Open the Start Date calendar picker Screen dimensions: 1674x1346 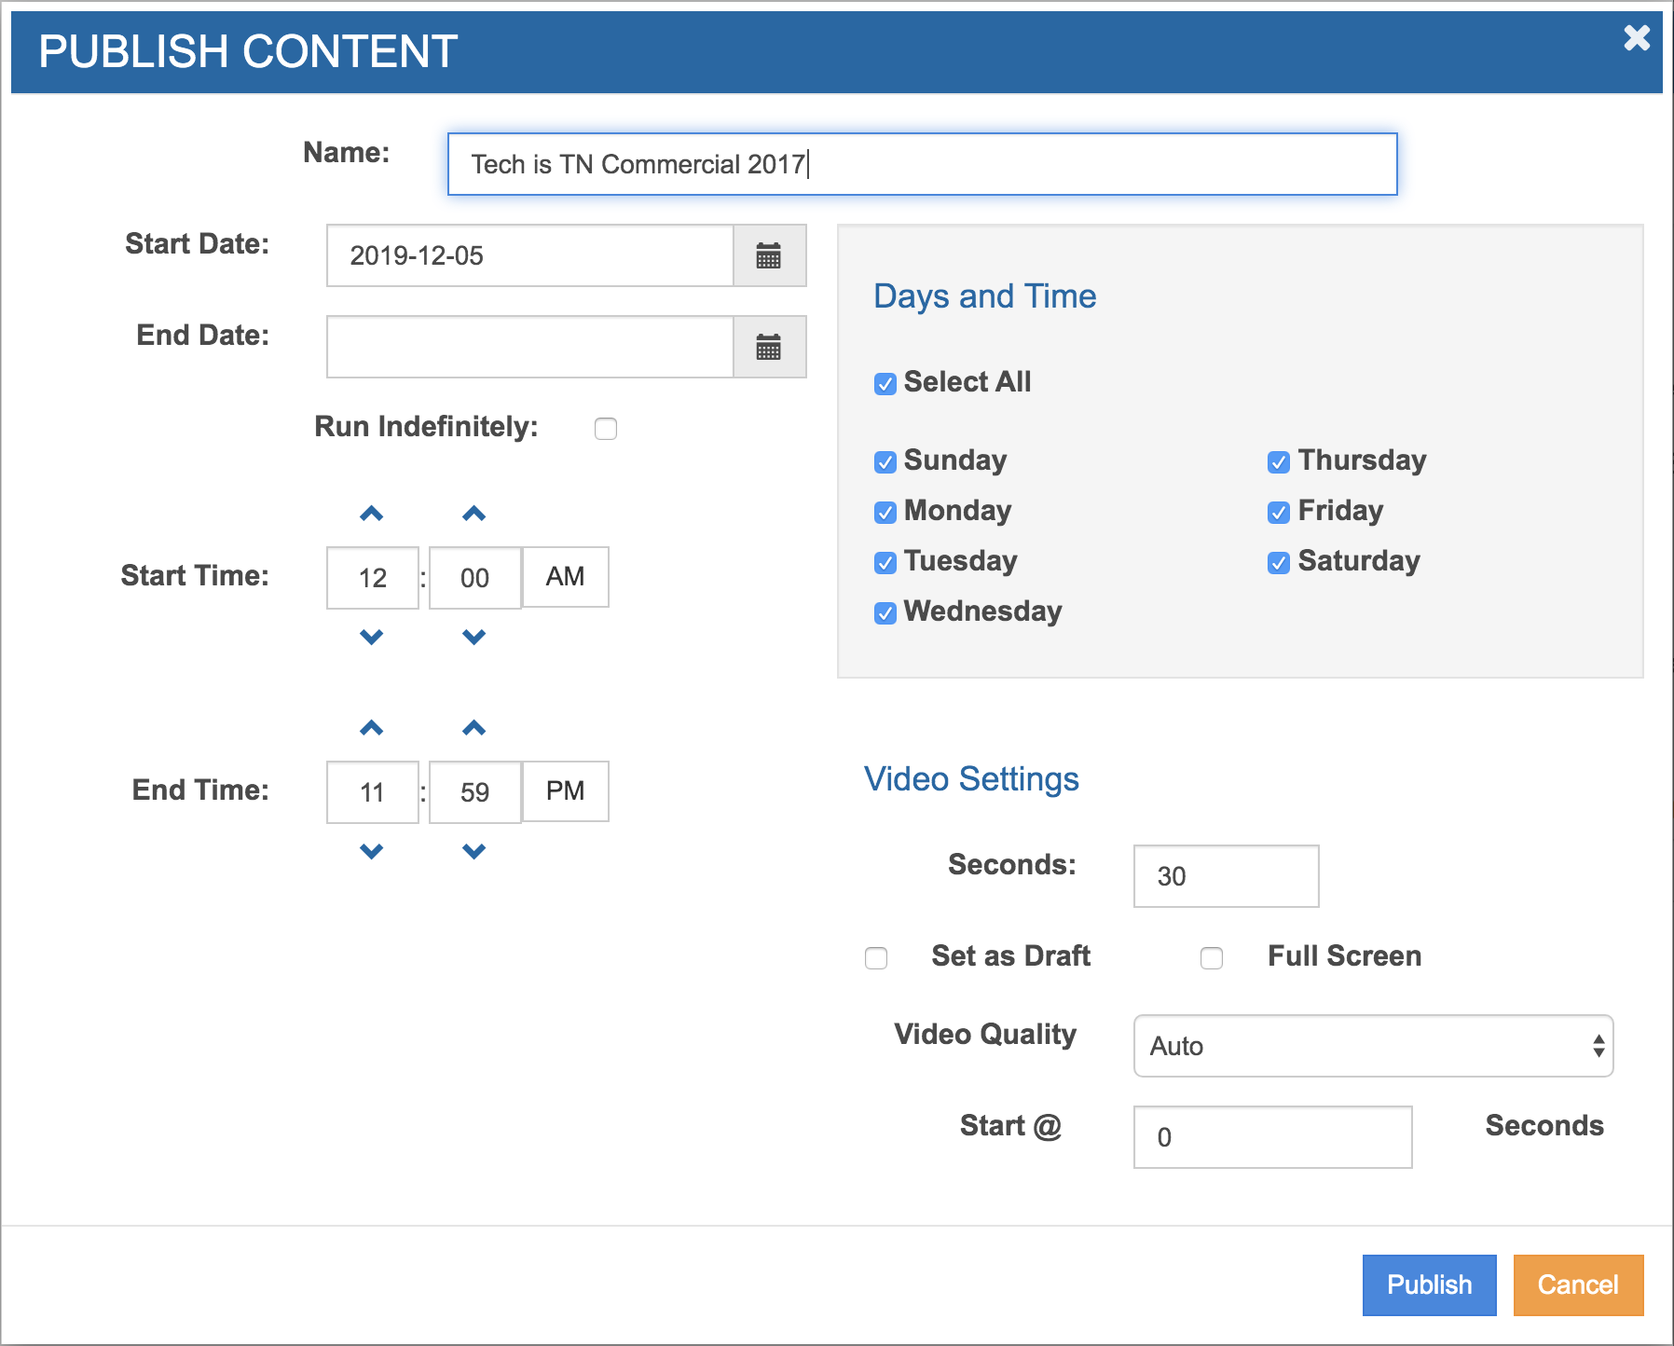[x=768, y=255]
